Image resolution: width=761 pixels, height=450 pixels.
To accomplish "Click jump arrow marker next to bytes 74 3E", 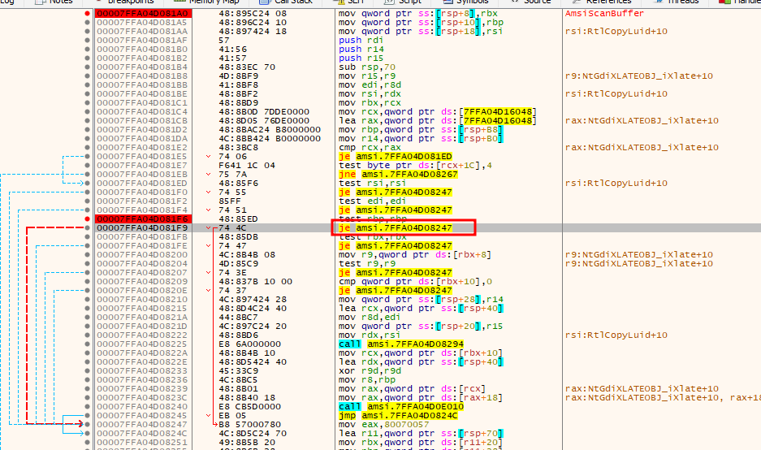I will [210, 272].
